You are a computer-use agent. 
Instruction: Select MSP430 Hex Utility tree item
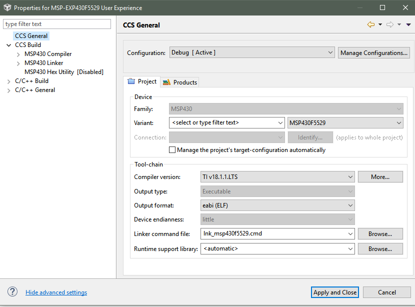click(x=63, y=72)
